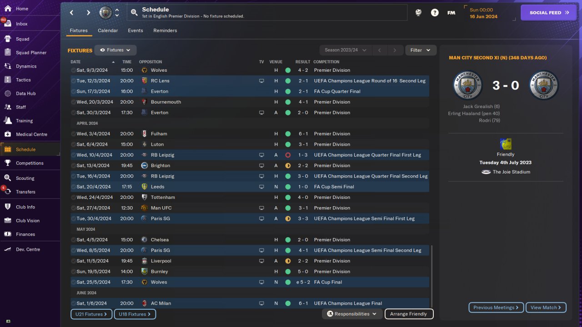
Task: Open the Home screen icon
Action: [x=8, y=9]
